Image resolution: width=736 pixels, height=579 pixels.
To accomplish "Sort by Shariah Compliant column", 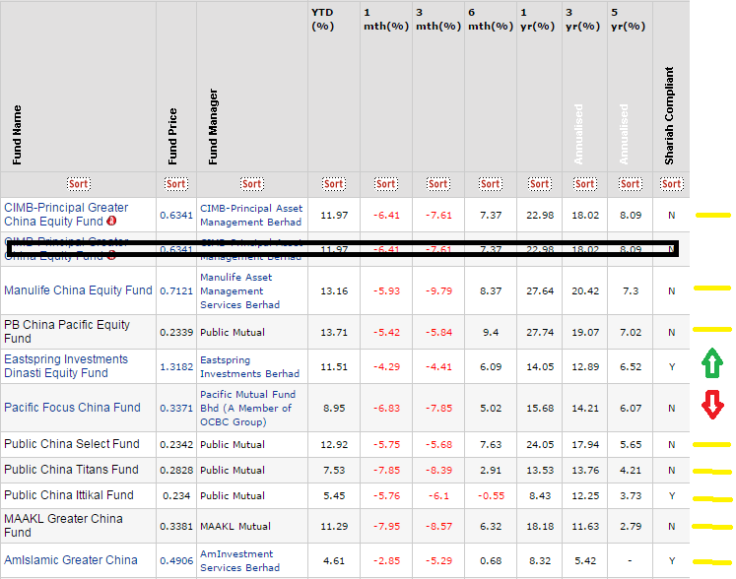I will [671, 184].
